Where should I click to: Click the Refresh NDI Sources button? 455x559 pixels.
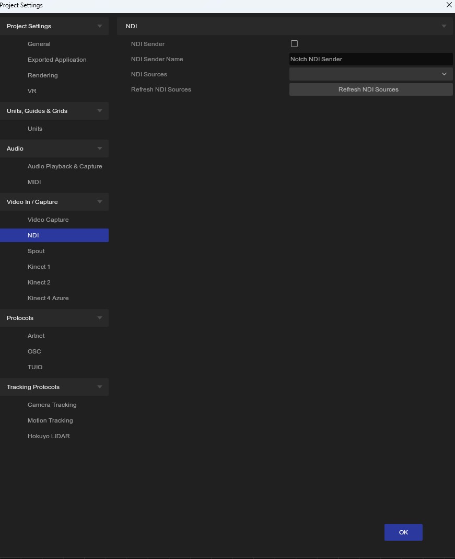click(x=370, y=89)
